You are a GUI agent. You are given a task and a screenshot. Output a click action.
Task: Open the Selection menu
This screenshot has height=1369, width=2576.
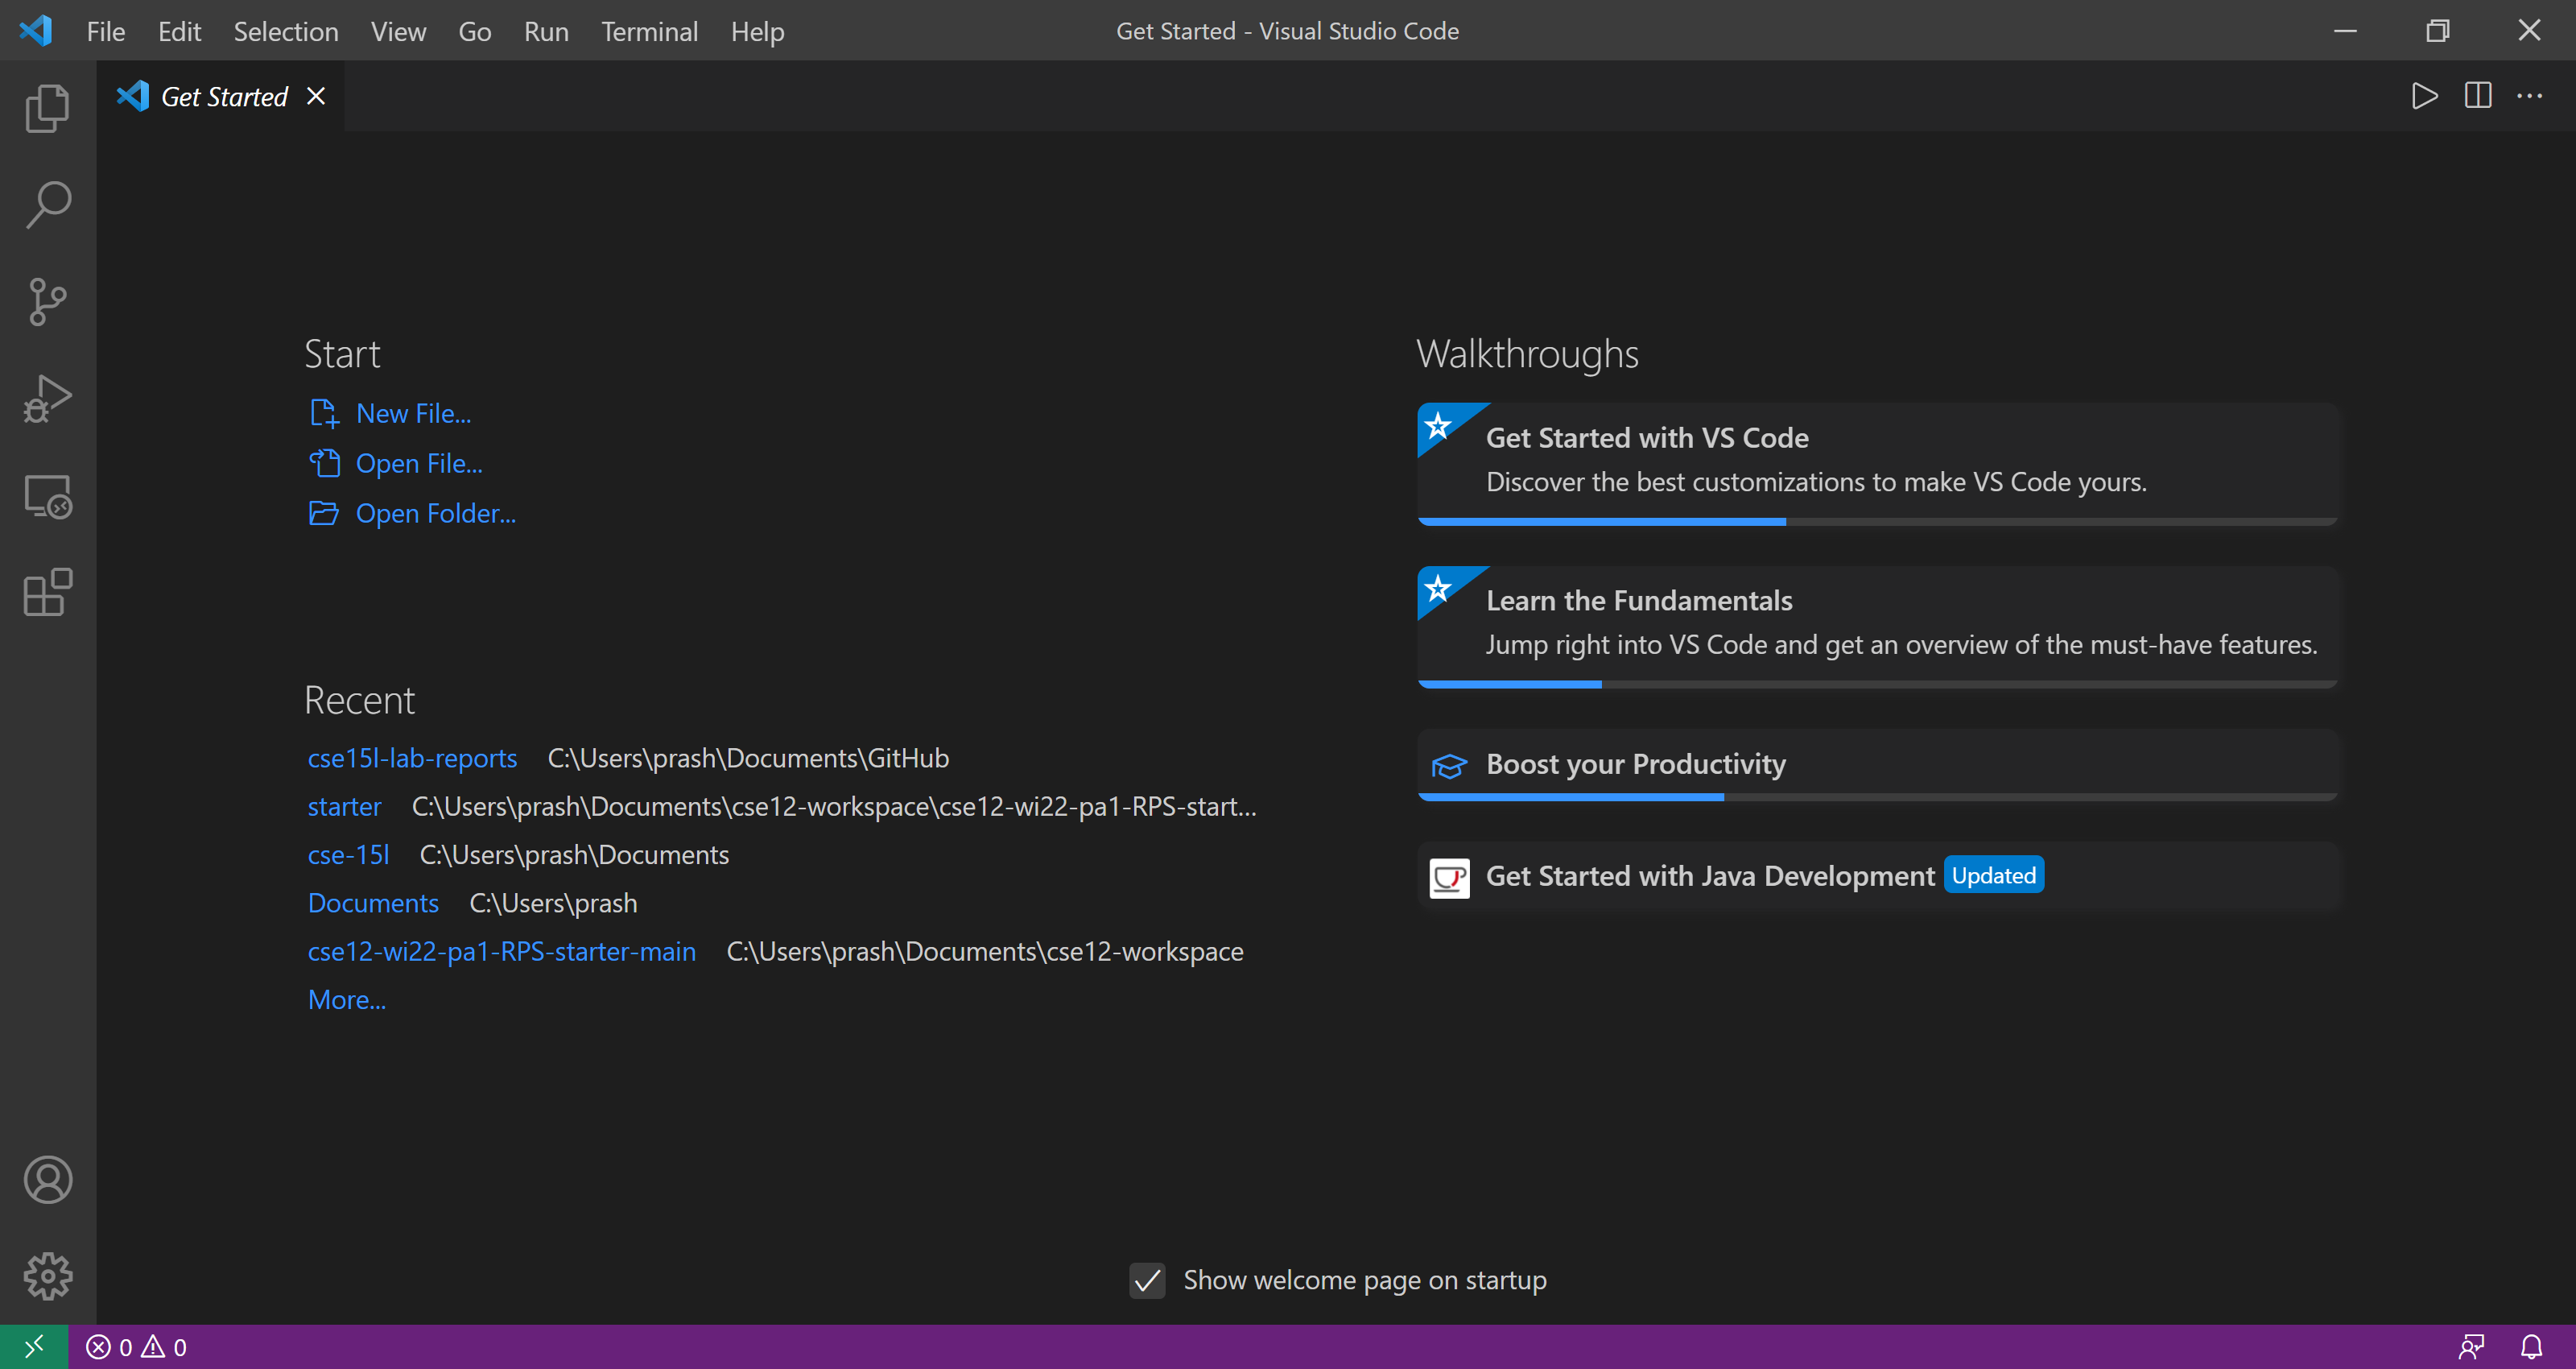pyautogui.click(x=286, y=31)
